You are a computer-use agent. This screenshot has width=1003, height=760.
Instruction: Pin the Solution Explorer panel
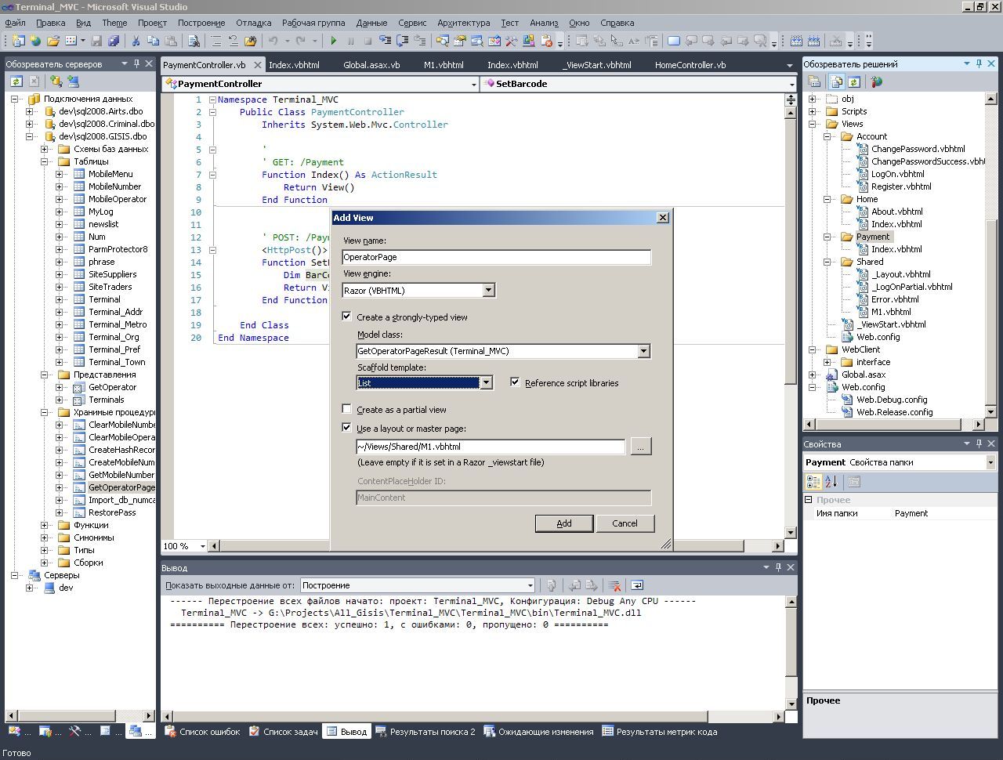tap(979, 63)
